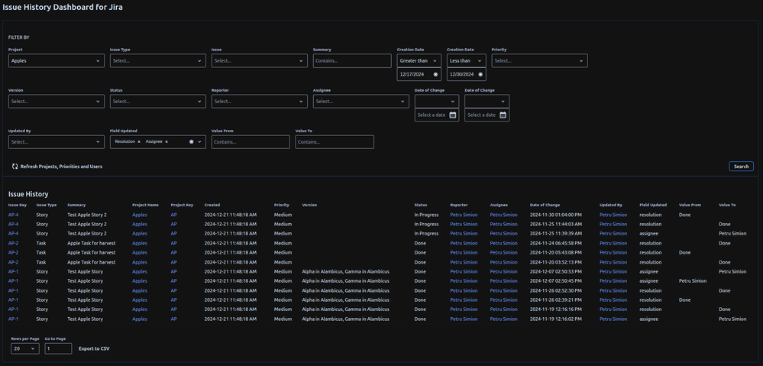
Task: Click the Search button
Action: click(x=741, y=167)
